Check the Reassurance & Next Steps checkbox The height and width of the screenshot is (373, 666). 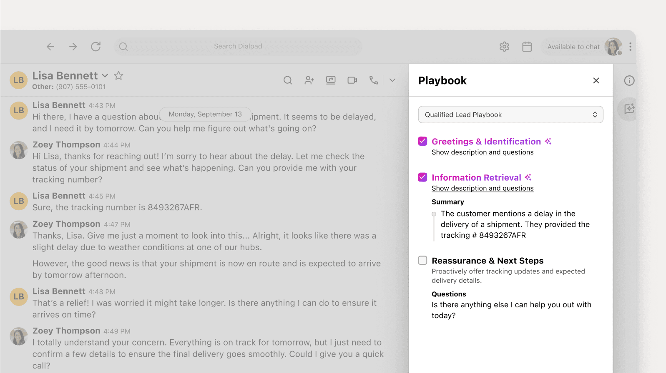(x=422, y=261)
